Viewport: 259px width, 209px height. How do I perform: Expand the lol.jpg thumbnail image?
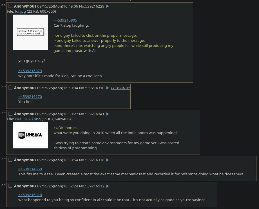click(30, 32)
